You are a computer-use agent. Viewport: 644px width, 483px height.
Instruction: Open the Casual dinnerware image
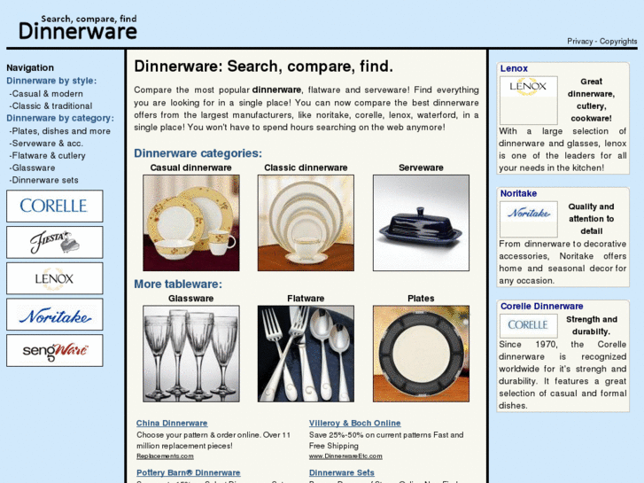click(191, 222)
